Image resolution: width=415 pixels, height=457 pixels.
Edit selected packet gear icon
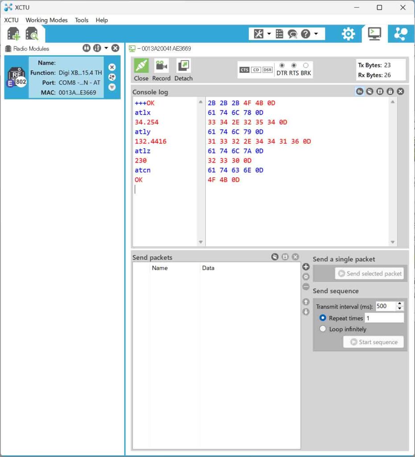[x=306, y=277]
